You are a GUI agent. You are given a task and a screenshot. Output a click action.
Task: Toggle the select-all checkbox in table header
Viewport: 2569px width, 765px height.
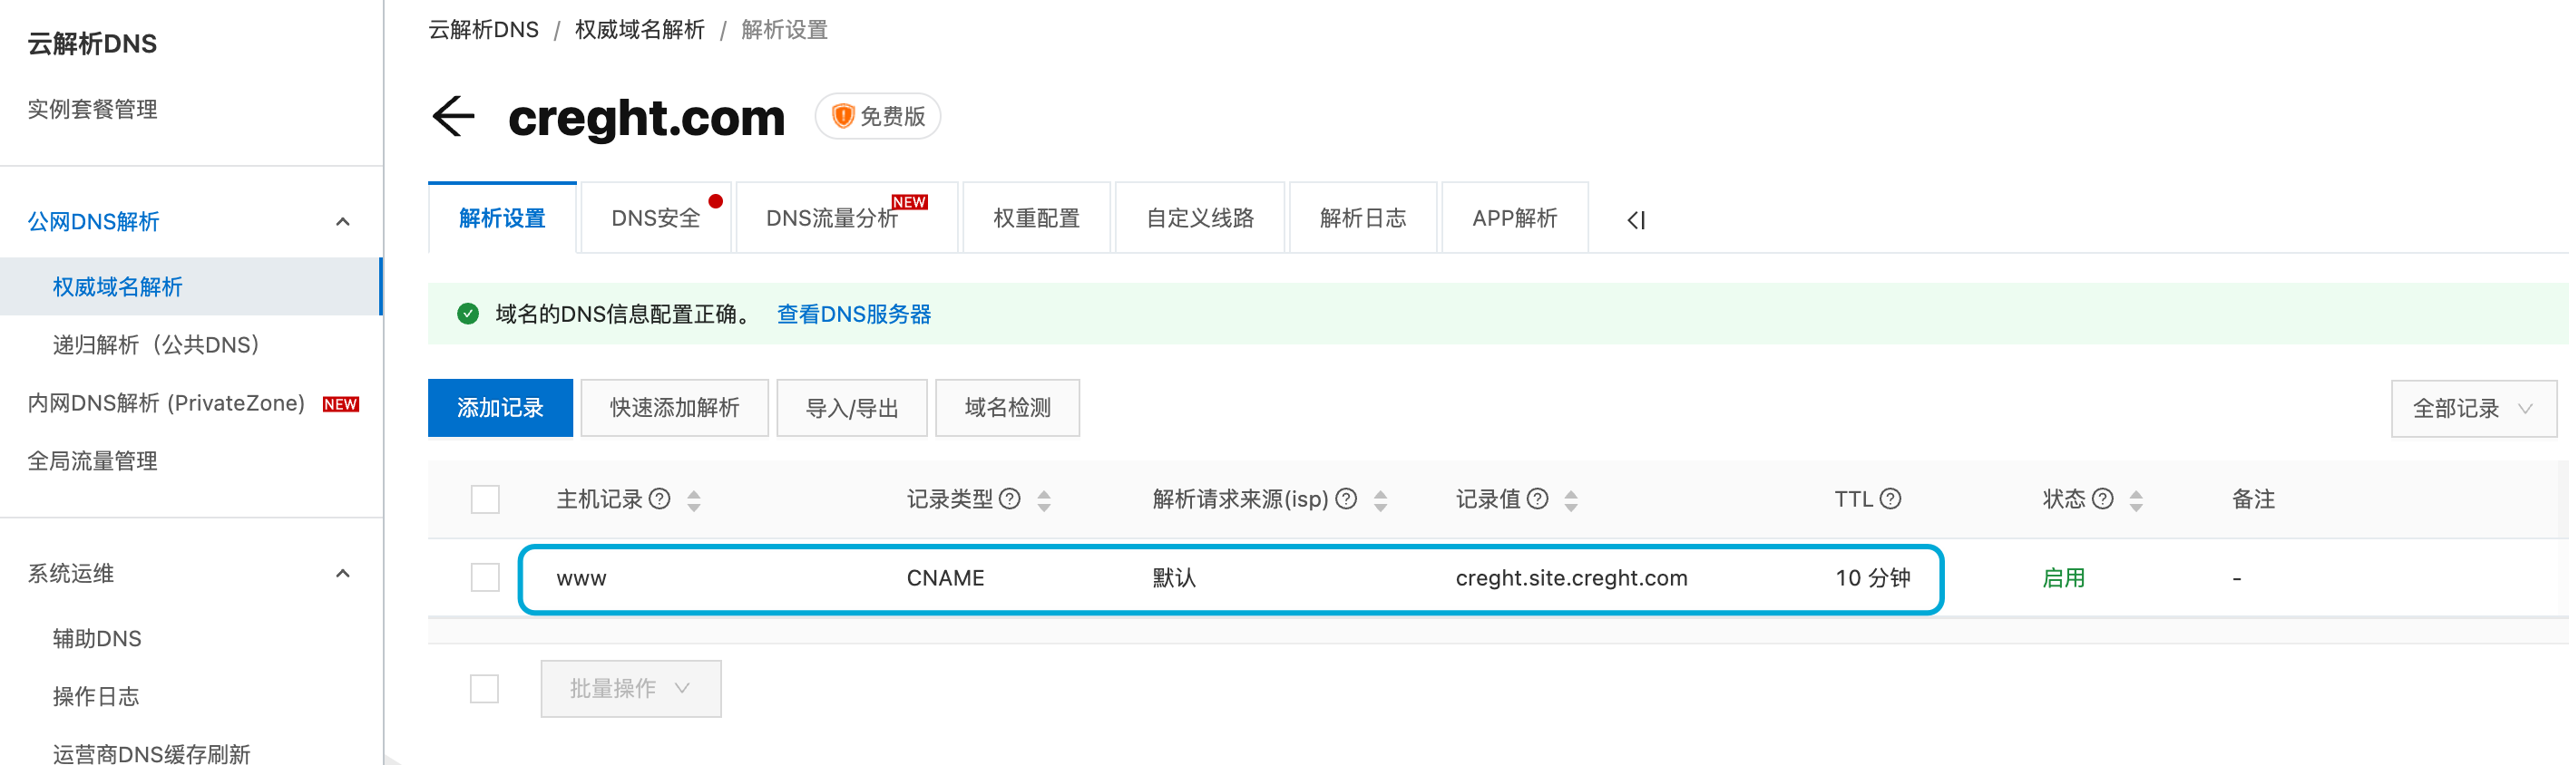pos(484,499)
